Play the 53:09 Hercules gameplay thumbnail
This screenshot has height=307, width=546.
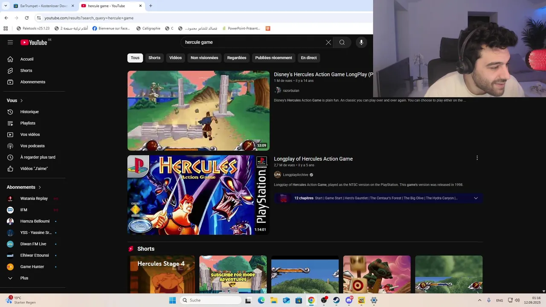click(x=198, y=110)
